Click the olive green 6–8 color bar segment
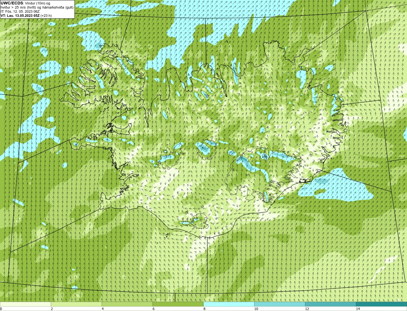 click(x=178, y=304)
